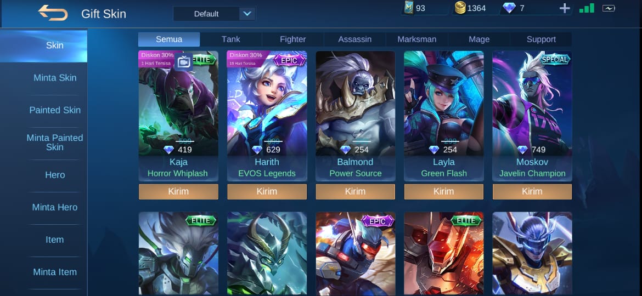Open Minta Skin in sidebar

[55, 78]
